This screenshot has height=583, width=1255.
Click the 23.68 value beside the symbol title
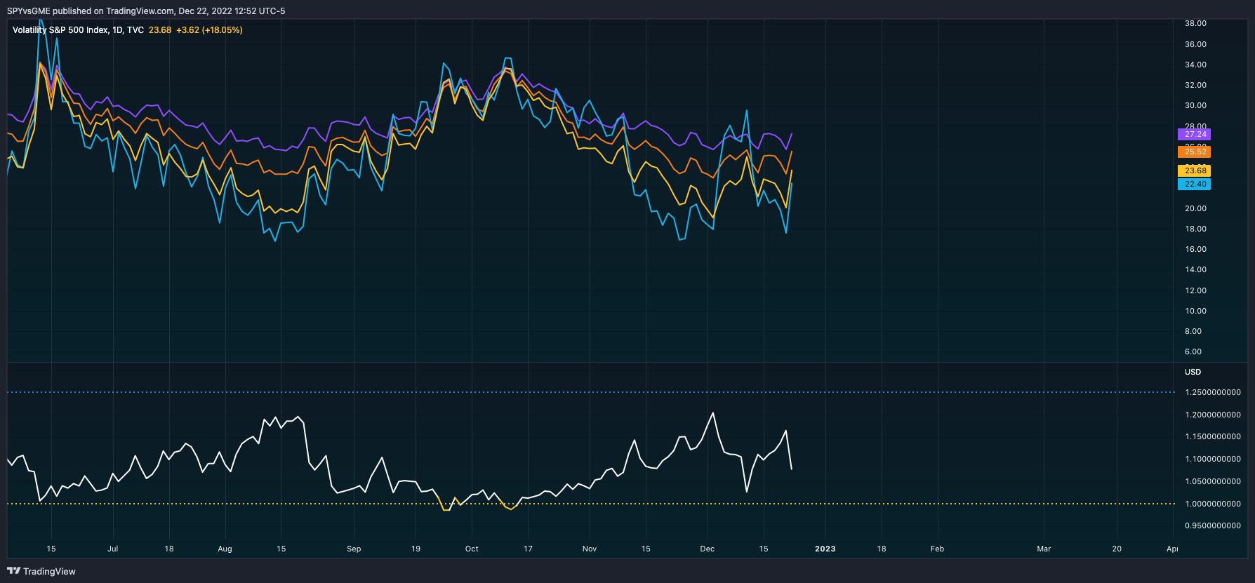click(160, 30)
